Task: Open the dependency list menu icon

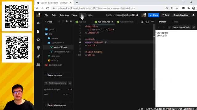Action: [70, 83]
